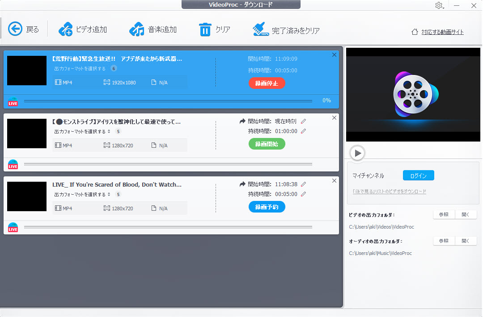Viewport: 483px width, 317px height.
Task: Click share arrow icon on Scared of Blood item
Action: [242, 184]
